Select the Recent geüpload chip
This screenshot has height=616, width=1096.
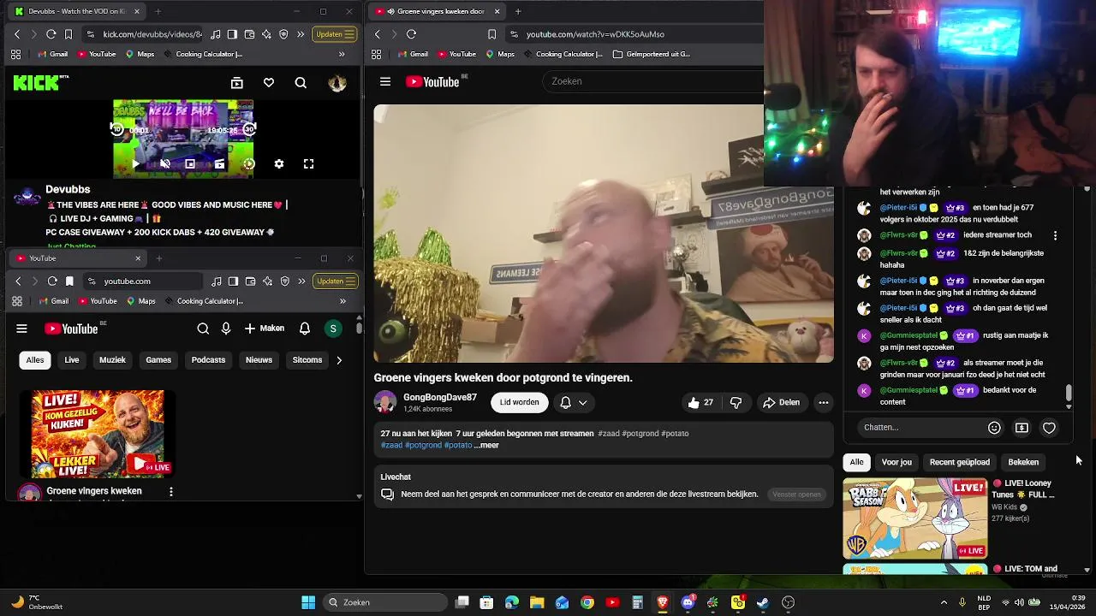click(x=960, y=462)
